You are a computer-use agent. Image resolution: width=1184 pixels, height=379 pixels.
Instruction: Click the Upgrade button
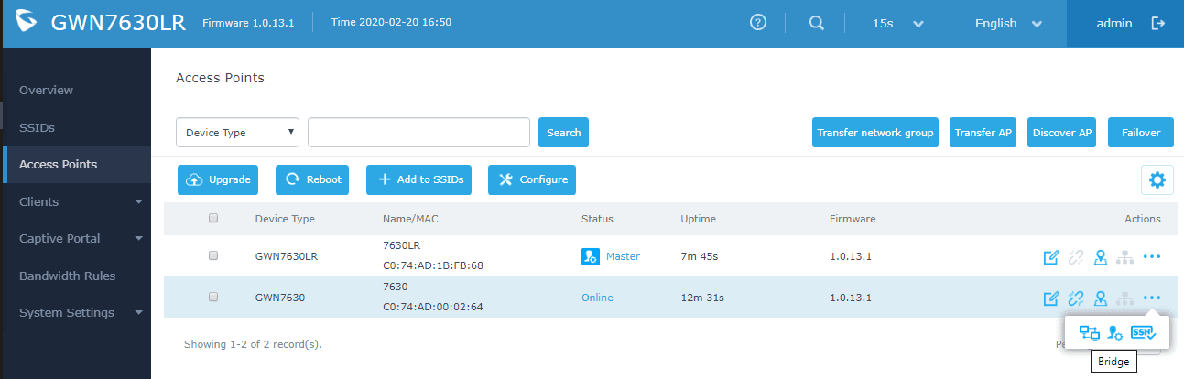pos(218,179)
